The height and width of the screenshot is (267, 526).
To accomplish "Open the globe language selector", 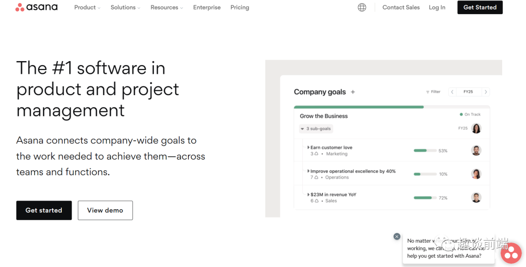I will click(x=362, y=7).
